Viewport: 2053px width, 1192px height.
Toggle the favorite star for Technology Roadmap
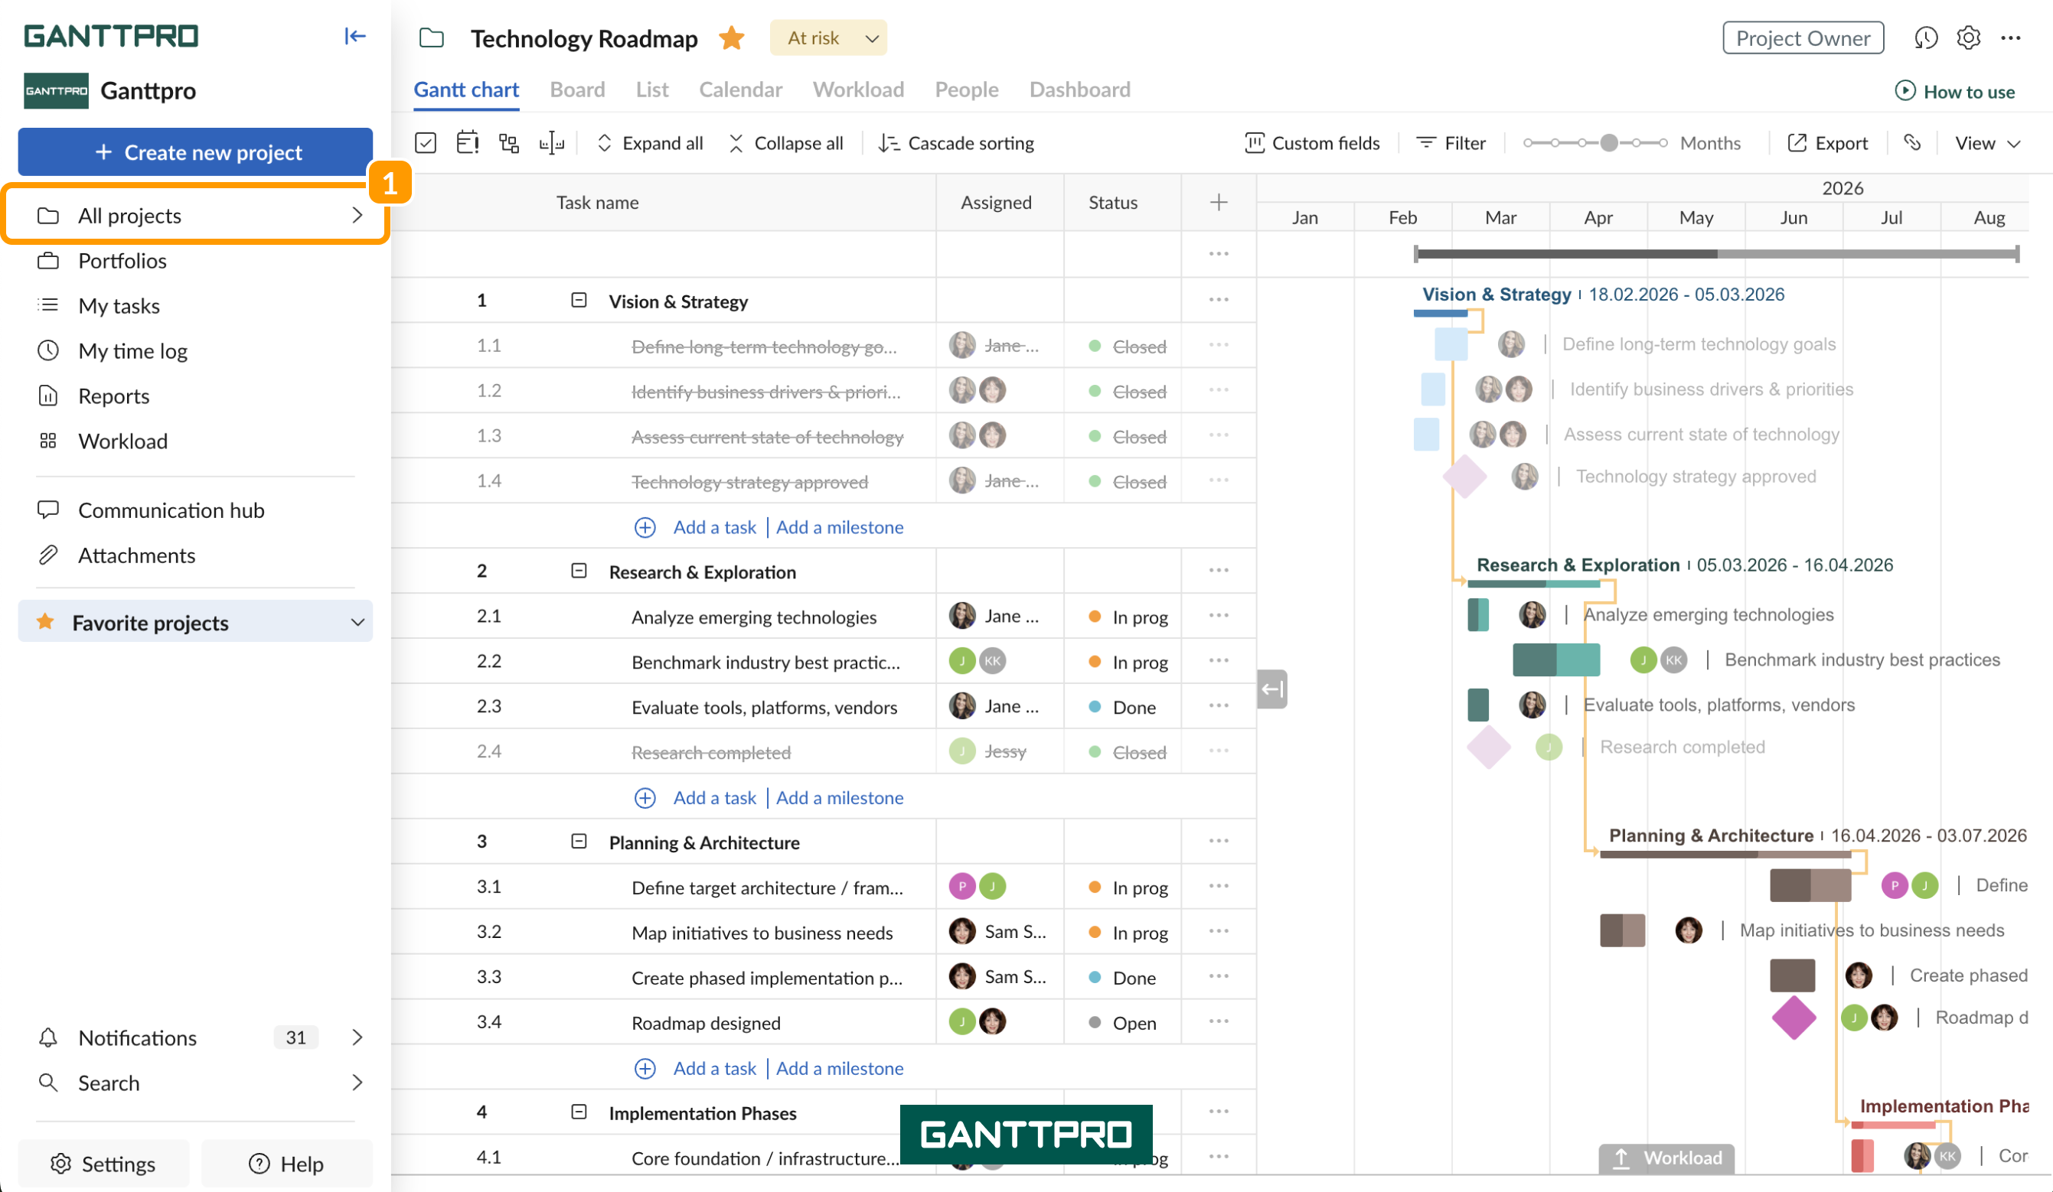tap(731, 37)
